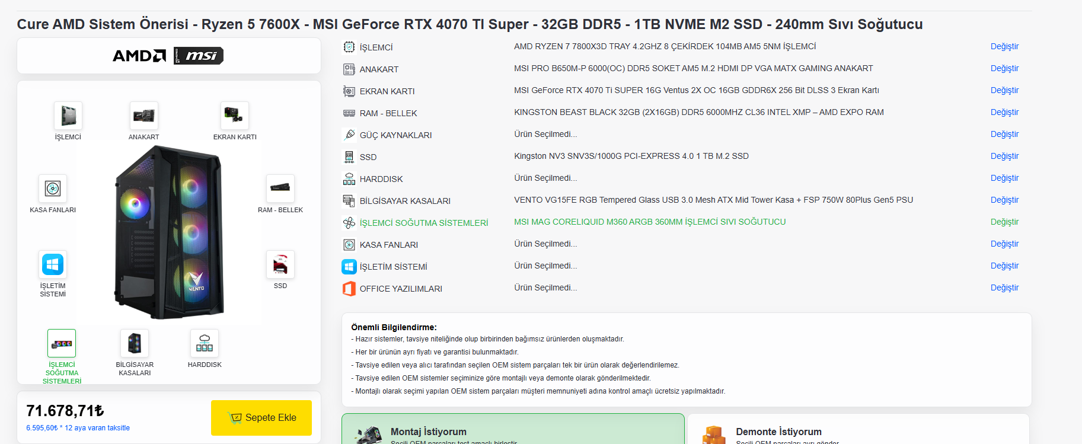The height and width of the screenshot is (444, 1082).
Task: Click the graphics card icon in the EKRAN KARTI row
Action: 349,91
